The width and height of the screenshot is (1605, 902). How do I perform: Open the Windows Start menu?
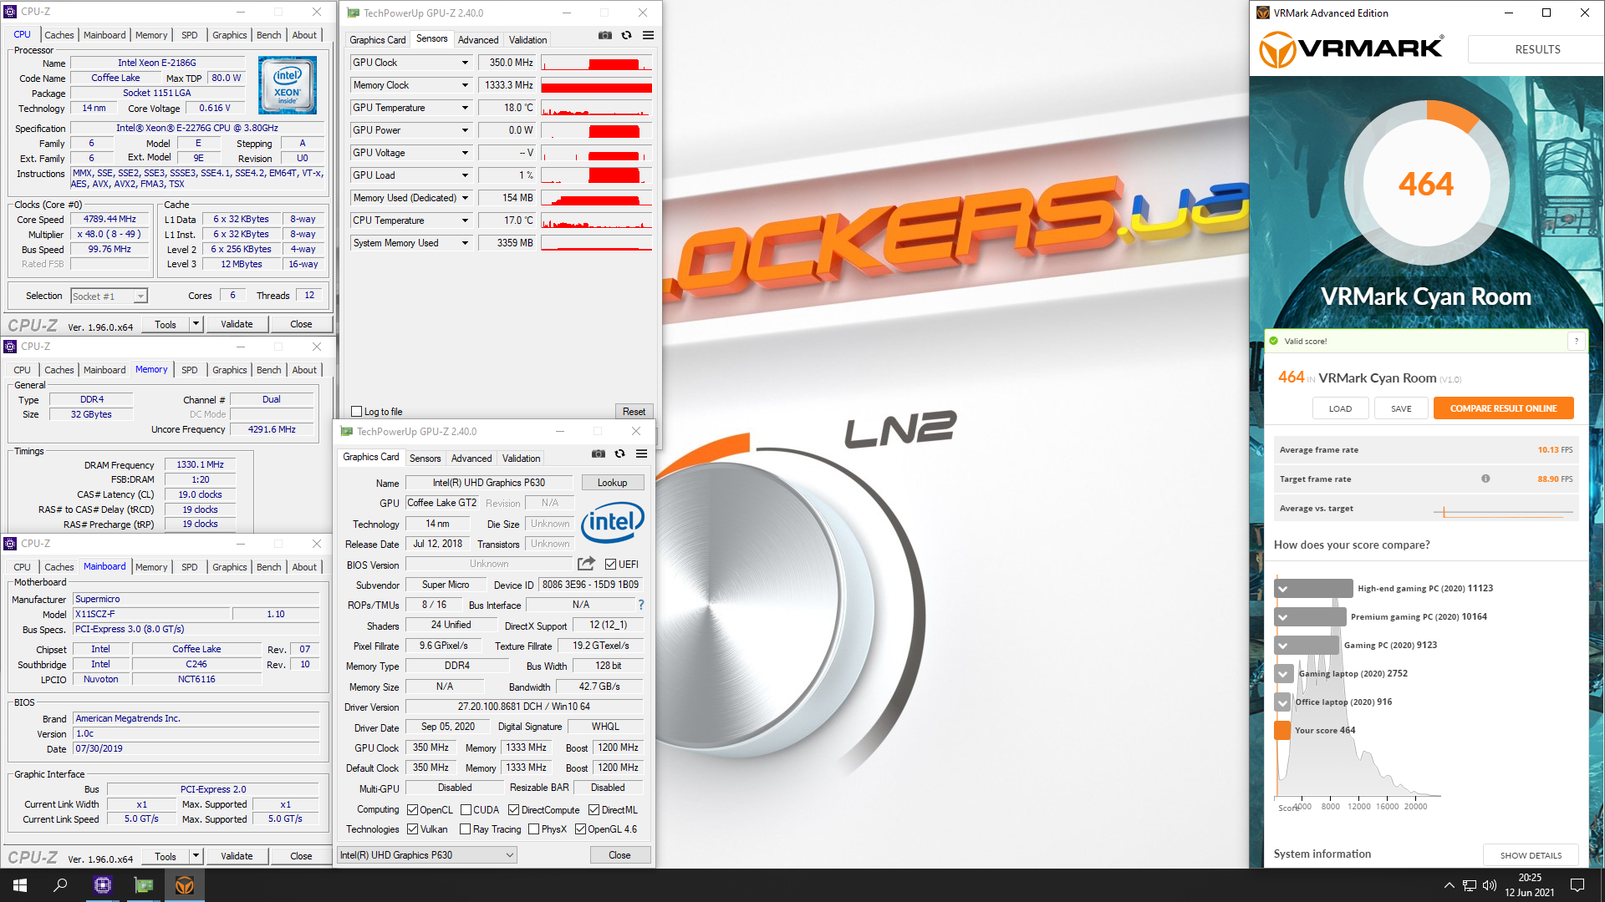[20, 885]
